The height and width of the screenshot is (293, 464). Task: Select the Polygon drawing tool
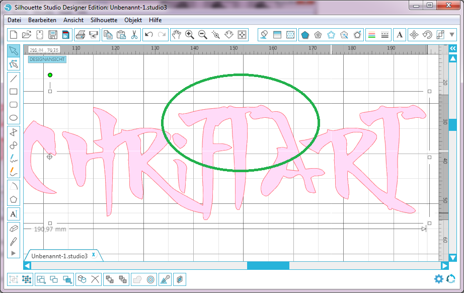(x=14, y=199)
